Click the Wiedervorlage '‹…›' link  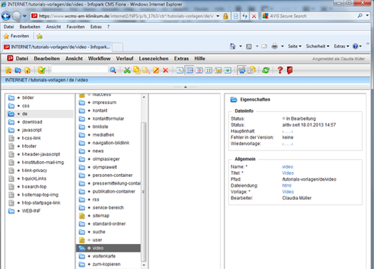click(287, 144)
